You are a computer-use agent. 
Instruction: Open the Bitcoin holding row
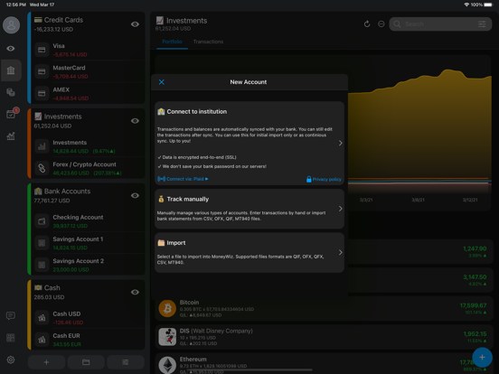point(324,308)
